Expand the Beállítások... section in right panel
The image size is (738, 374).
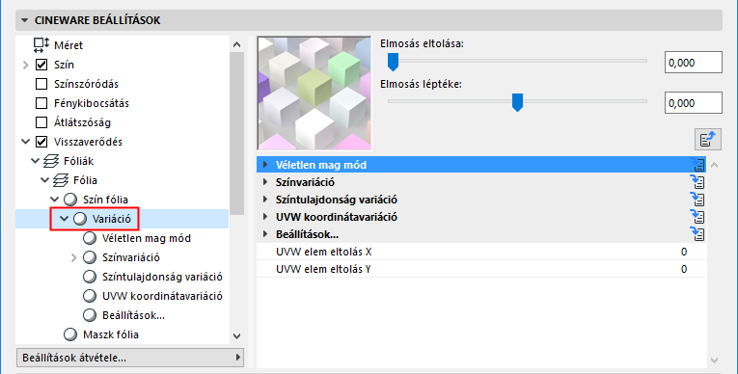(265, 234)
